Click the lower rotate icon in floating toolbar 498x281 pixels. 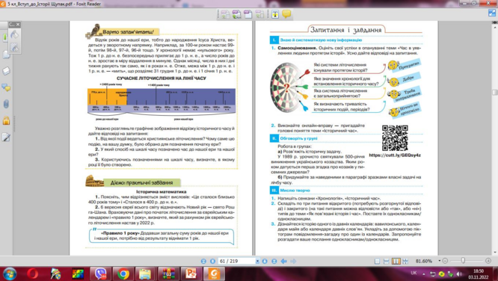14,47
